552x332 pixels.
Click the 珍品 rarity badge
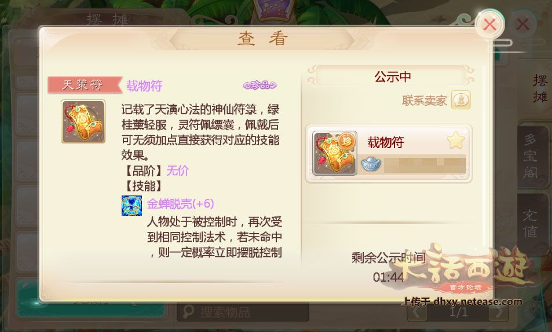coord(260,85)
